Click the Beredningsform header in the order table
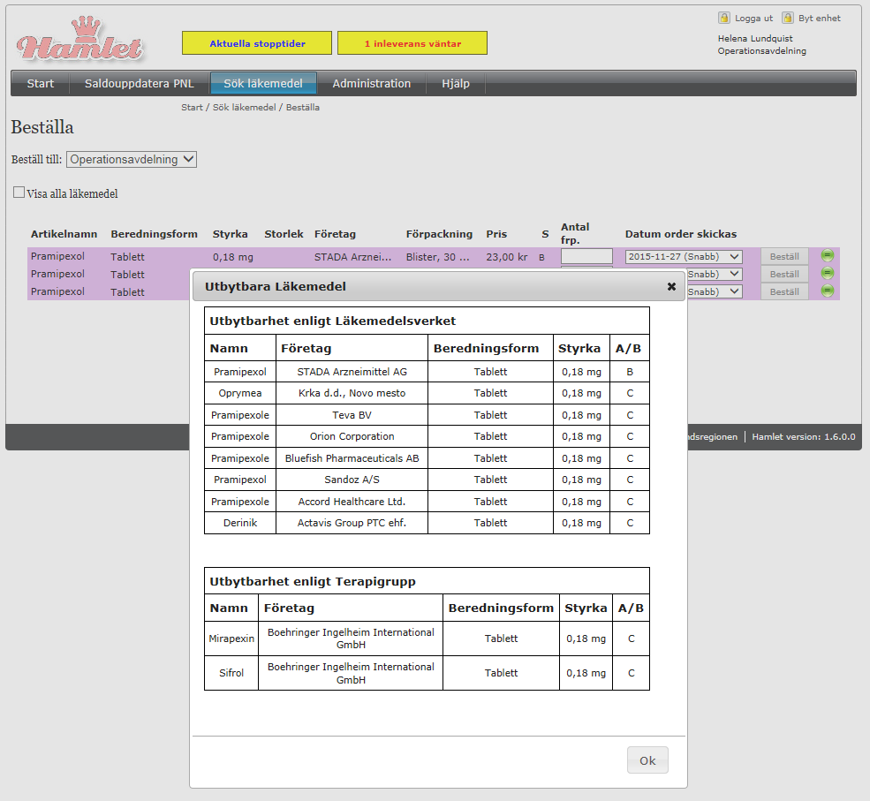870x801 pixels. point(155,234)
